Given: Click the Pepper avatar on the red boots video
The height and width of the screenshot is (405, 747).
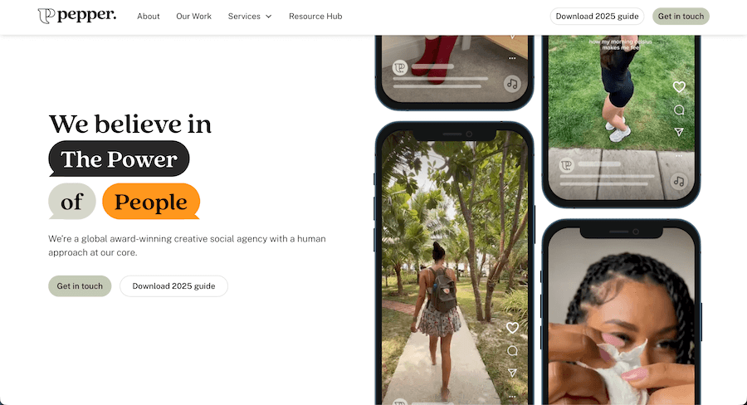Looking at the screenshot, I should (400, 68).
